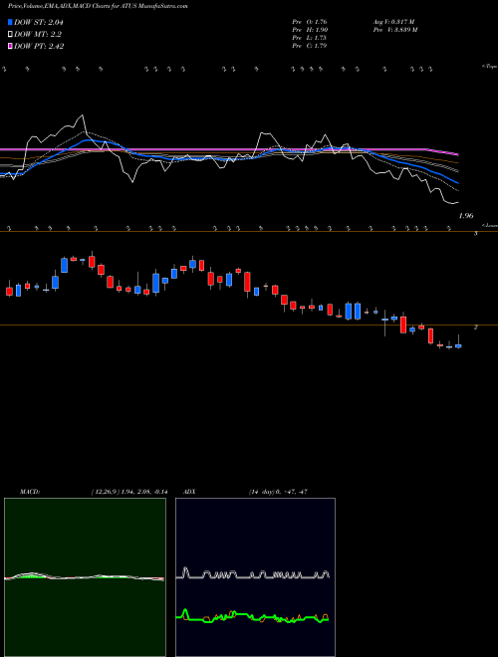Select the 'DOW PT: 2.42' legend label
This screenshot has height=657, width=498.
39,46
